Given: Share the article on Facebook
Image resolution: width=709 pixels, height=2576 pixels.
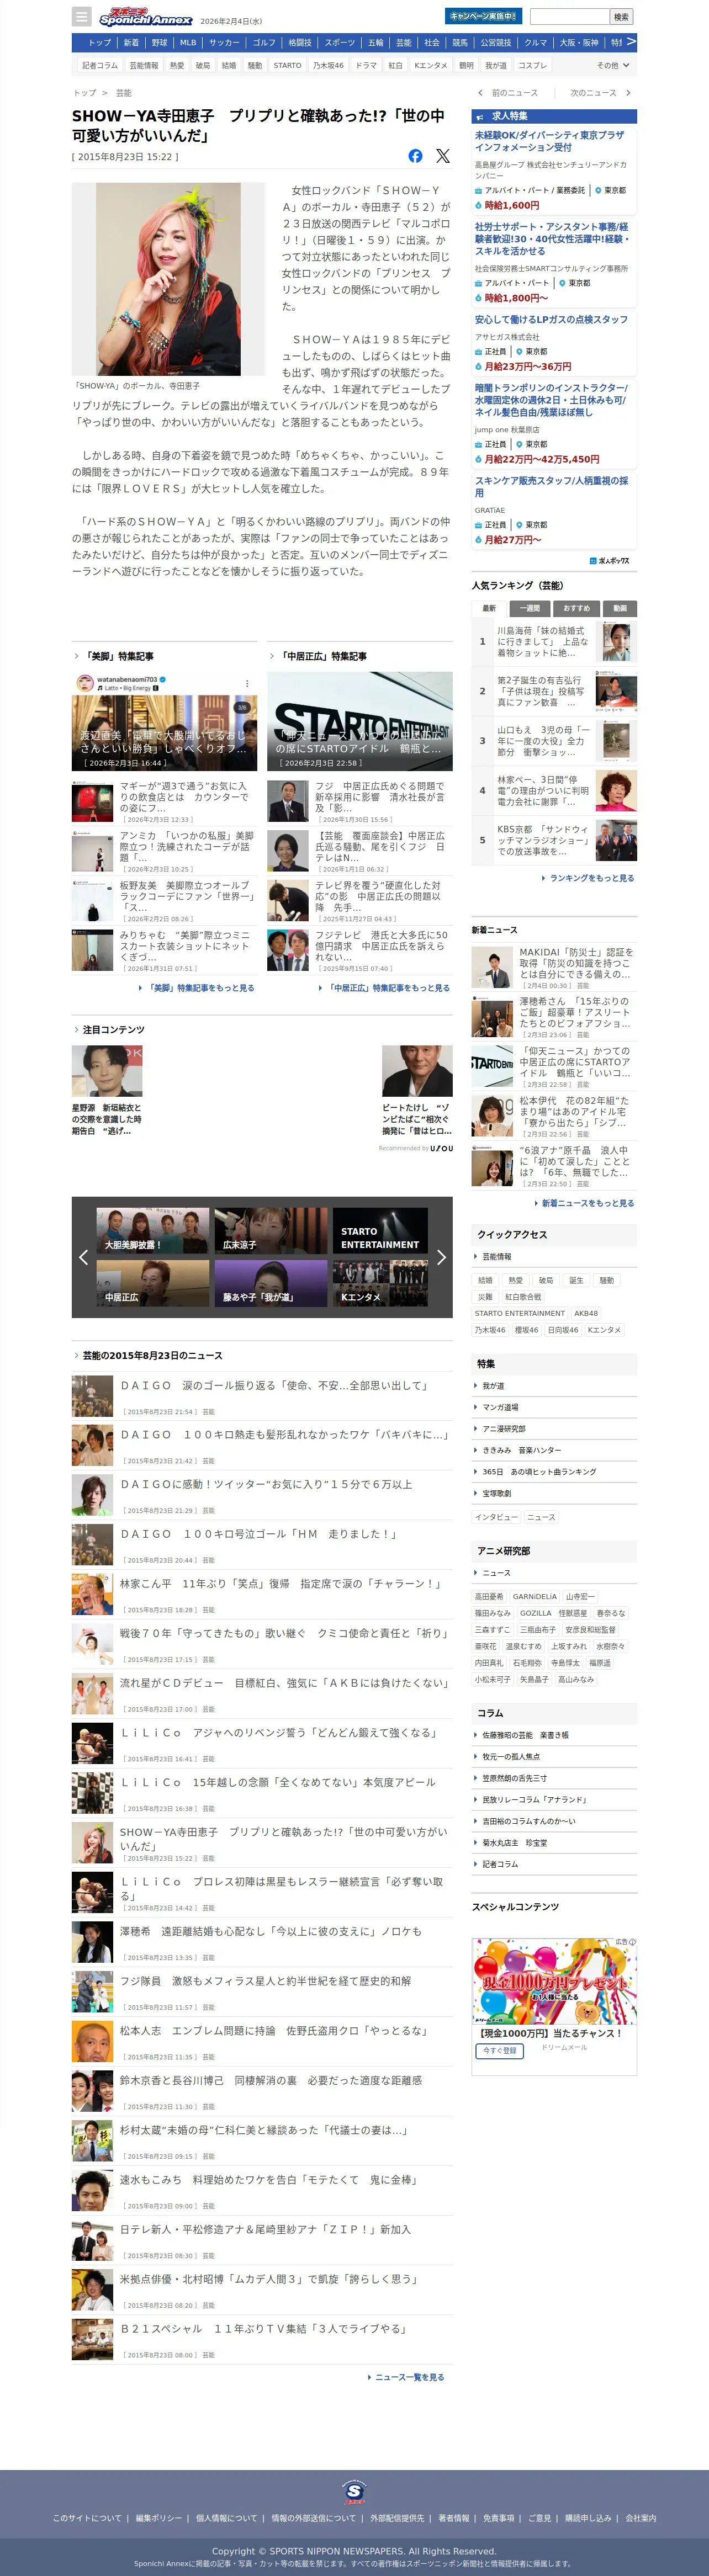Looking at the screenshot, I should 415,156.
